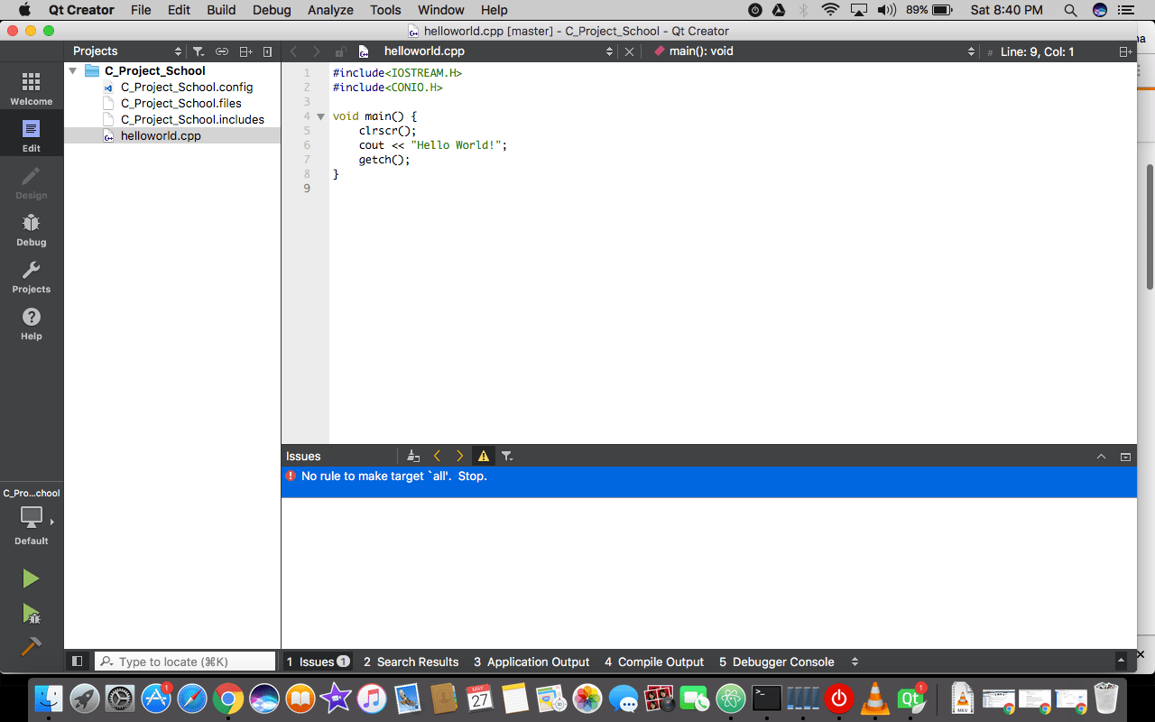Open the Build menu
The width and height of the screenshot is (1155, 722).
click(220, 10)
